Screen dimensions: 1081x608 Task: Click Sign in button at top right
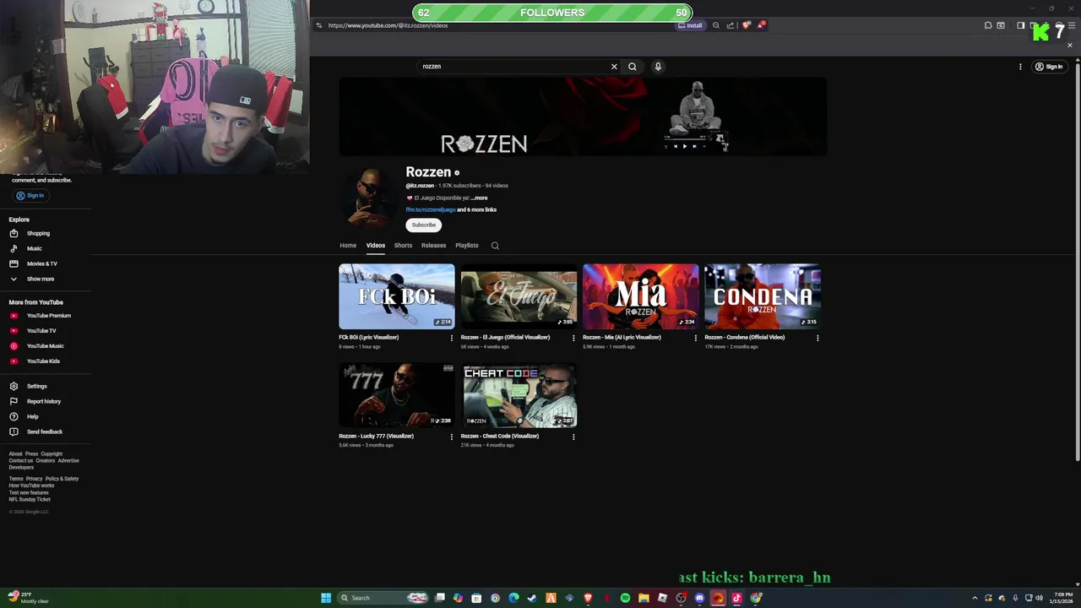tap(1049, 67)
